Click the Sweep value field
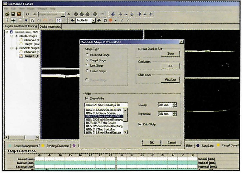 [165, 105]
